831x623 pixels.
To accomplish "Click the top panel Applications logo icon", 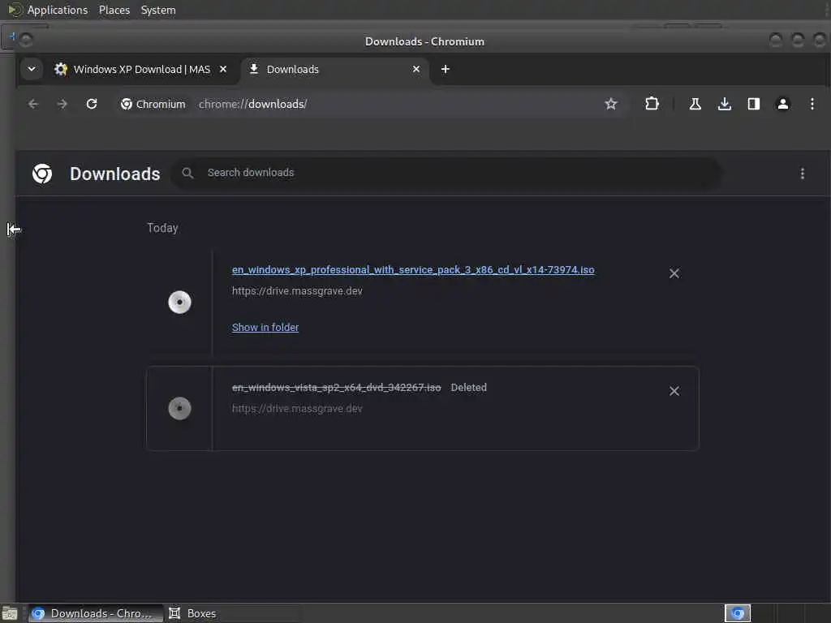I will pyautogui.click(x=15, y=10).
